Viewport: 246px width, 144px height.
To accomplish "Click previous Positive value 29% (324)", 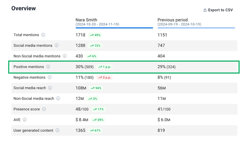I will [x=166, y=67].
